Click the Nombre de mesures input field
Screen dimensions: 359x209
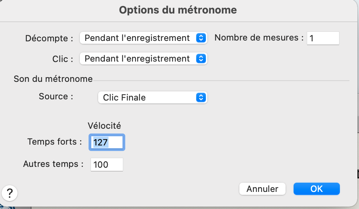coord(323,38)
